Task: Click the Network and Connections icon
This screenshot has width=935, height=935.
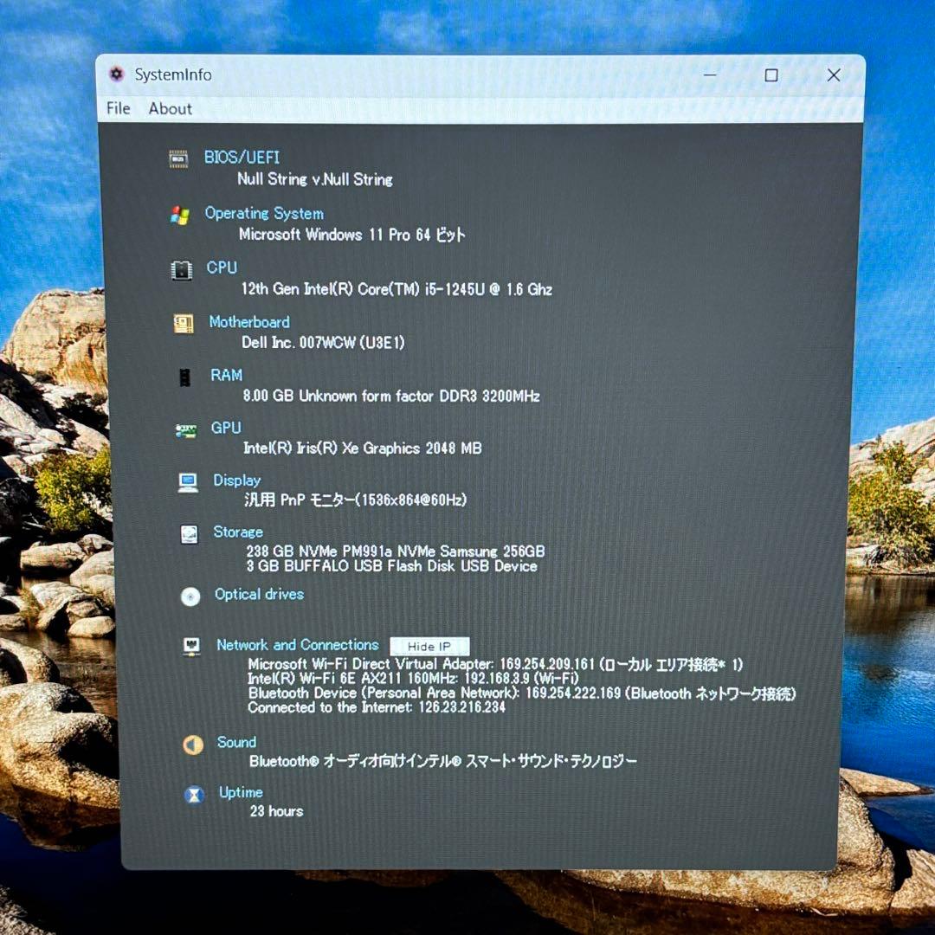Action: (x=192, y=646)
